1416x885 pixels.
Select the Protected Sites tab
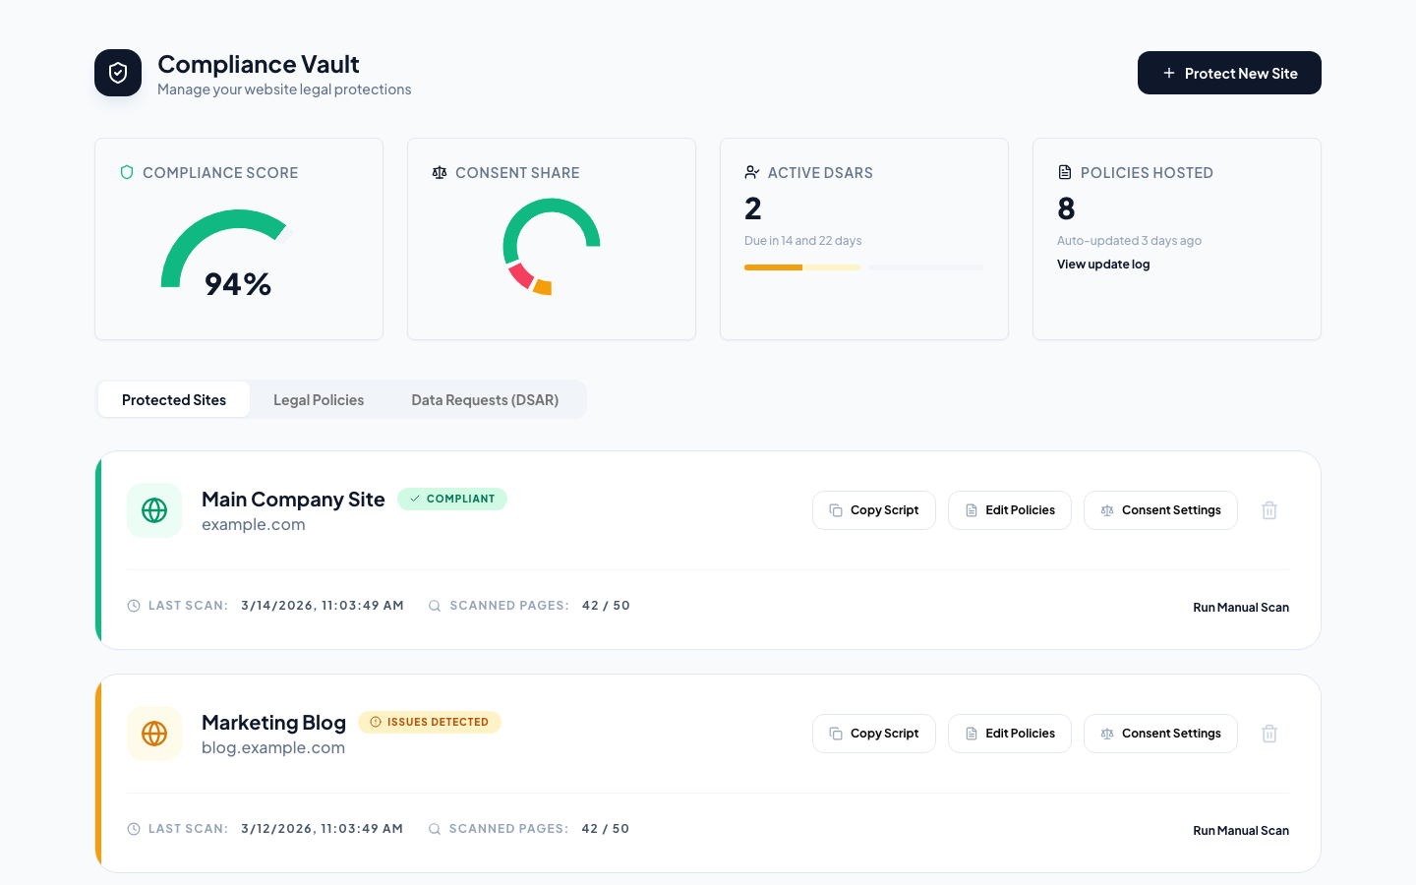click(x=174, y=399)
